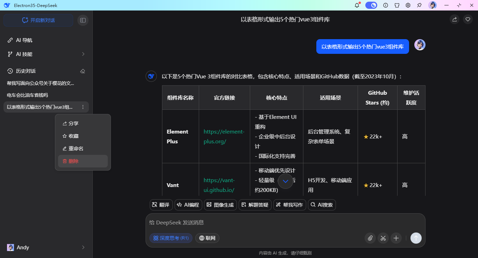
Task: Open the Element Plus official link
Action: [224, 136]
